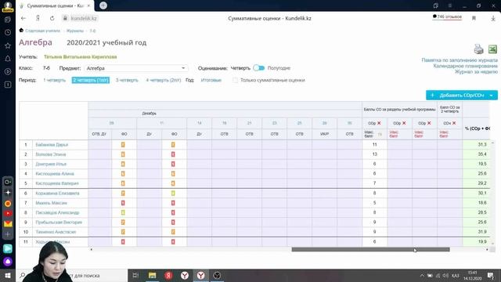
Task: Switch to '4 четверть (2п/г)' period
Action: tap(164, 80)
